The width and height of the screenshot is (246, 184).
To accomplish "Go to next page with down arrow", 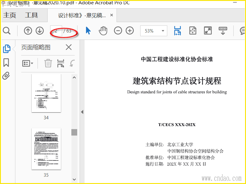I will click(40, 31).
